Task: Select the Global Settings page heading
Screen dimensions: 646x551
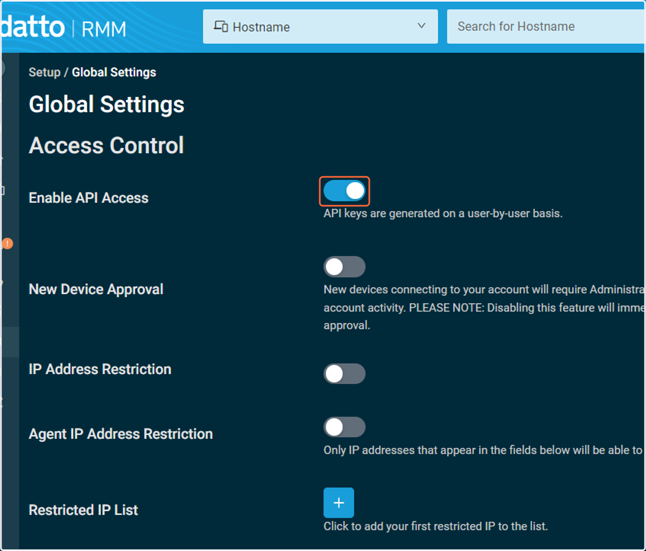Action: point(107,104)
